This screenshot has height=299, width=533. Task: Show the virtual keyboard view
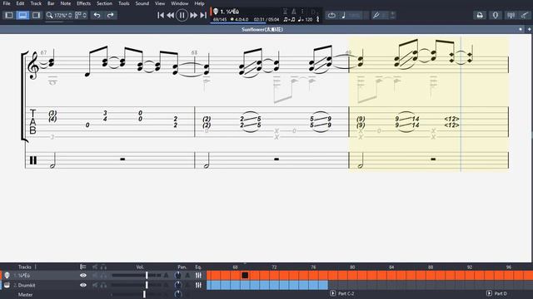click(511, 15)
